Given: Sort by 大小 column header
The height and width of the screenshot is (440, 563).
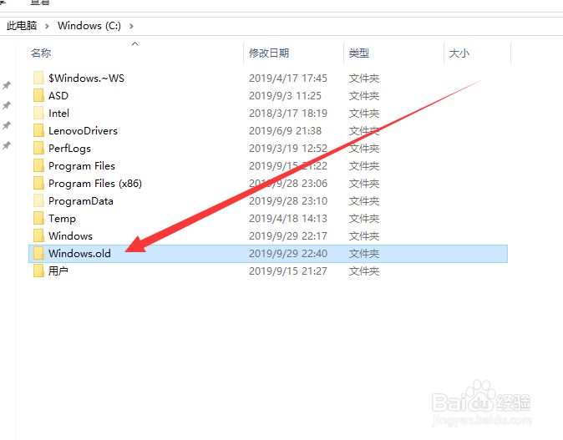Looking at the screenshot, I should [x=459, y=53].
